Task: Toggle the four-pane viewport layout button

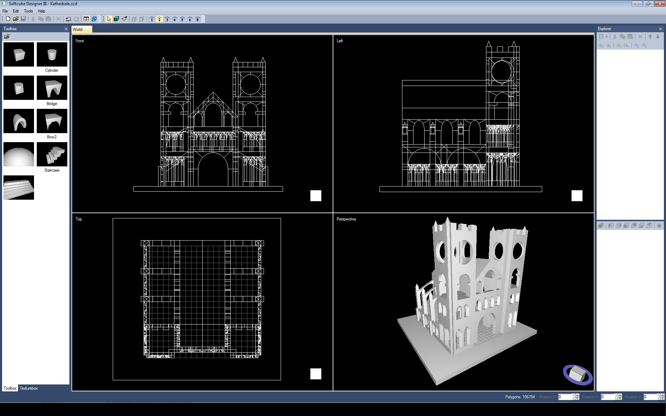Action: 86,19
